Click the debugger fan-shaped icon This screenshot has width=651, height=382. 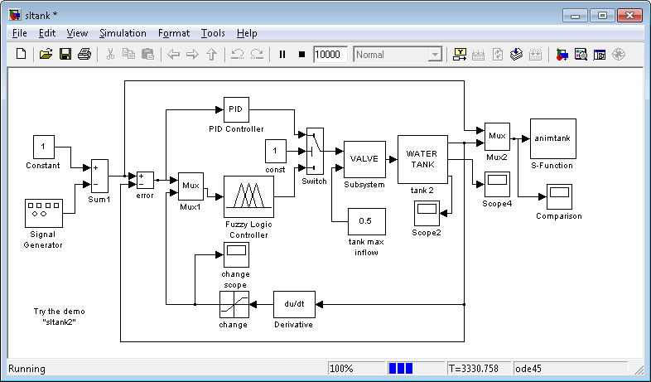[619, 55]
